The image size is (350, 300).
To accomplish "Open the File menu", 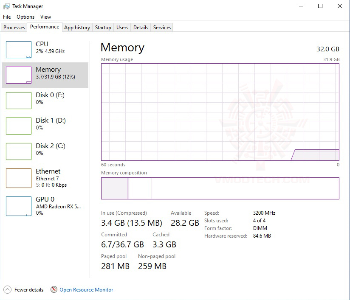I will (x=7, y=17).
